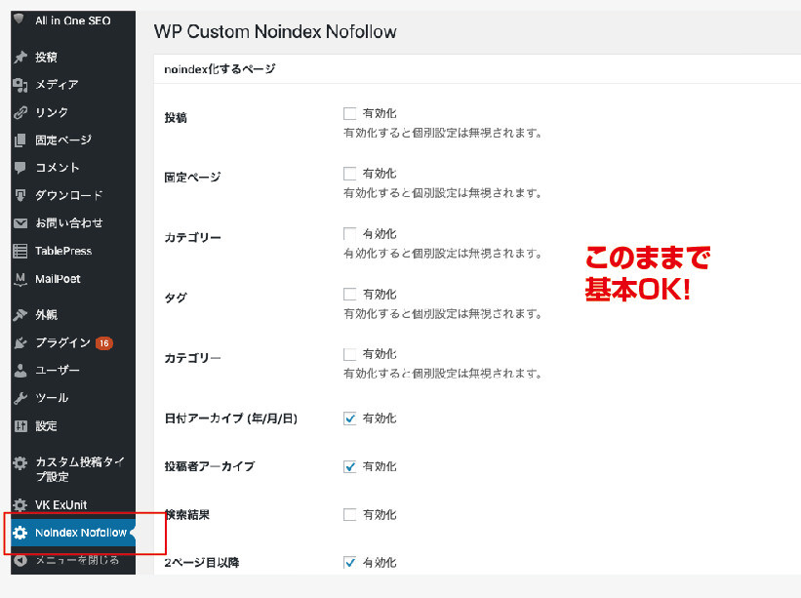
Task: Enable the 投稿 noindex checkbox
Action: coord(350,113)
